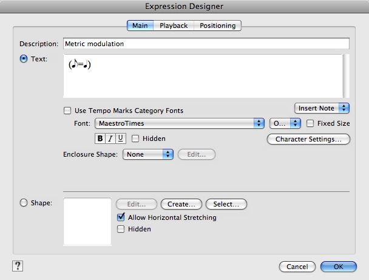Screen dimensions: 369x280
Task: Enable Use Tempo Marks Category Fonts
Action: point(67,111)
